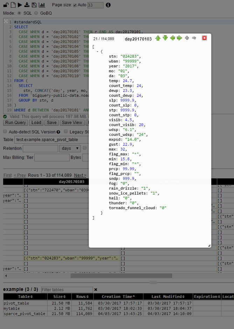The image size is (234, 329).
Task: Sort tables by Rows column
Action: click(x=82, y=297)
